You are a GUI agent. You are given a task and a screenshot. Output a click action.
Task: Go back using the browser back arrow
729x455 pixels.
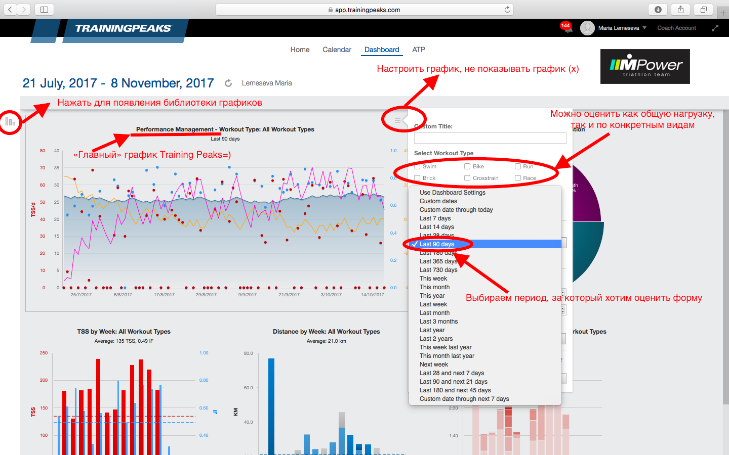(x=10, y=10)
